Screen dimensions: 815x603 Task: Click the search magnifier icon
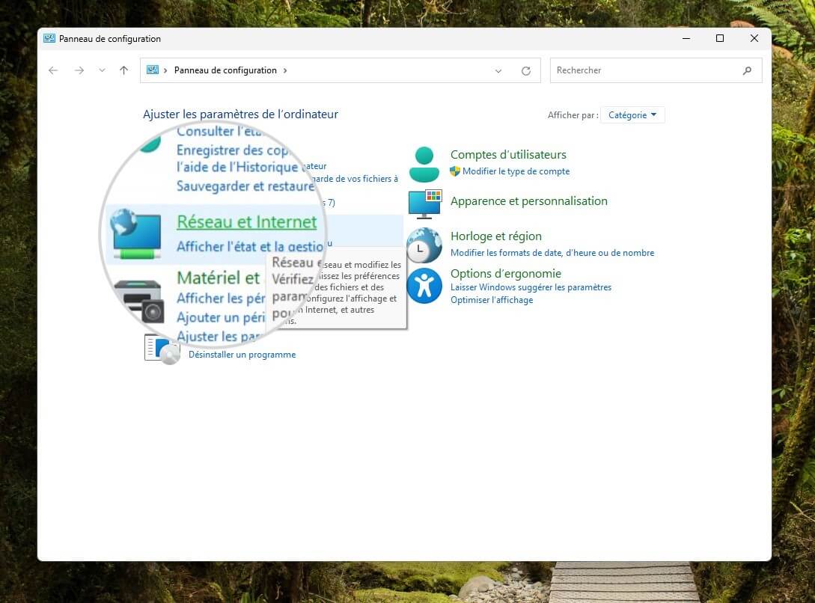(x=747, y=70)
